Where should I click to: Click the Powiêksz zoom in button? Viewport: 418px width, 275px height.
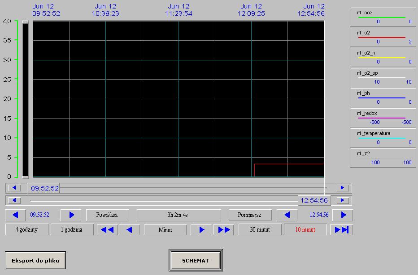pos(108,215)
